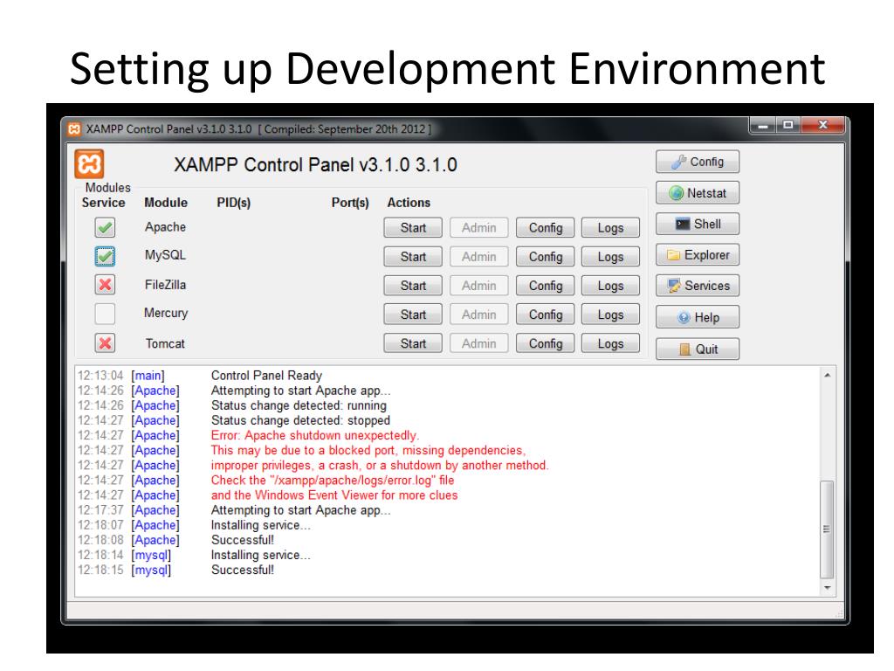Image resolution: width=894 pixels, height=671 pixels.
Task: Open the MySQL Config button
Action: [545, 257]
